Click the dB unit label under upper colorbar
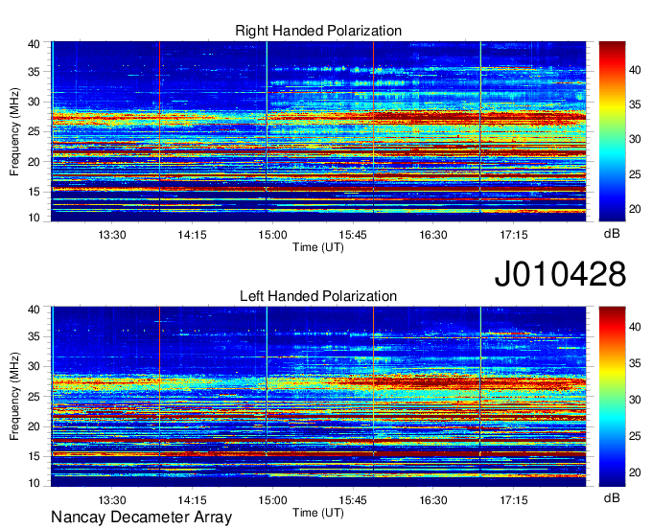 point(612,234)
